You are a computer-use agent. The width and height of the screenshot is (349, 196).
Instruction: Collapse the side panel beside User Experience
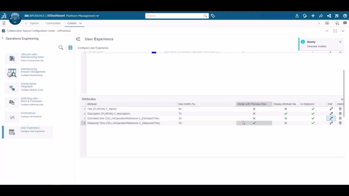78,39
